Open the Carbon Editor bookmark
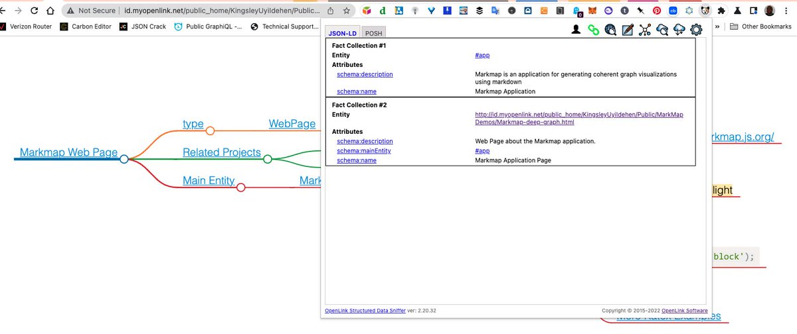The height and width of the screenshot is (334, 797). [85, 27]
